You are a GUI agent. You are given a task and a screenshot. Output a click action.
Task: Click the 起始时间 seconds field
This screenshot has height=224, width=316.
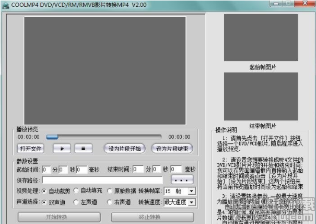coord(63,170)
